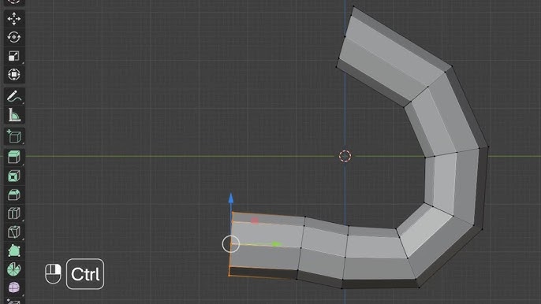The height and width of the screenshot is (304, 541).
Task: Click the Ctrl key overlay indicator
Action: [x=85, y=274]
